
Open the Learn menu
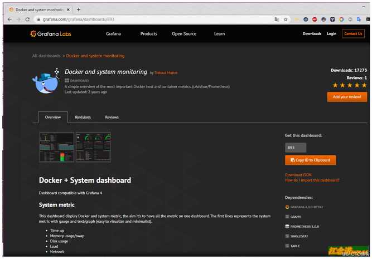(x=219, y=34)
